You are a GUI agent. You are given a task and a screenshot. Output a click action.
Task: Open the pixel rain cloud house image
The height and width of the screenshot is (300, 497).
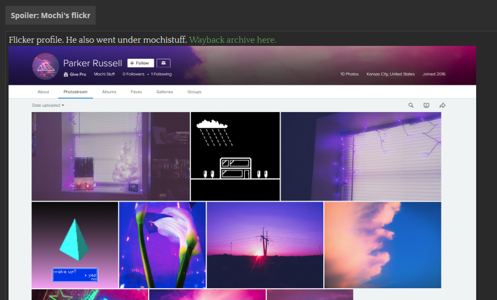(235, 156)
